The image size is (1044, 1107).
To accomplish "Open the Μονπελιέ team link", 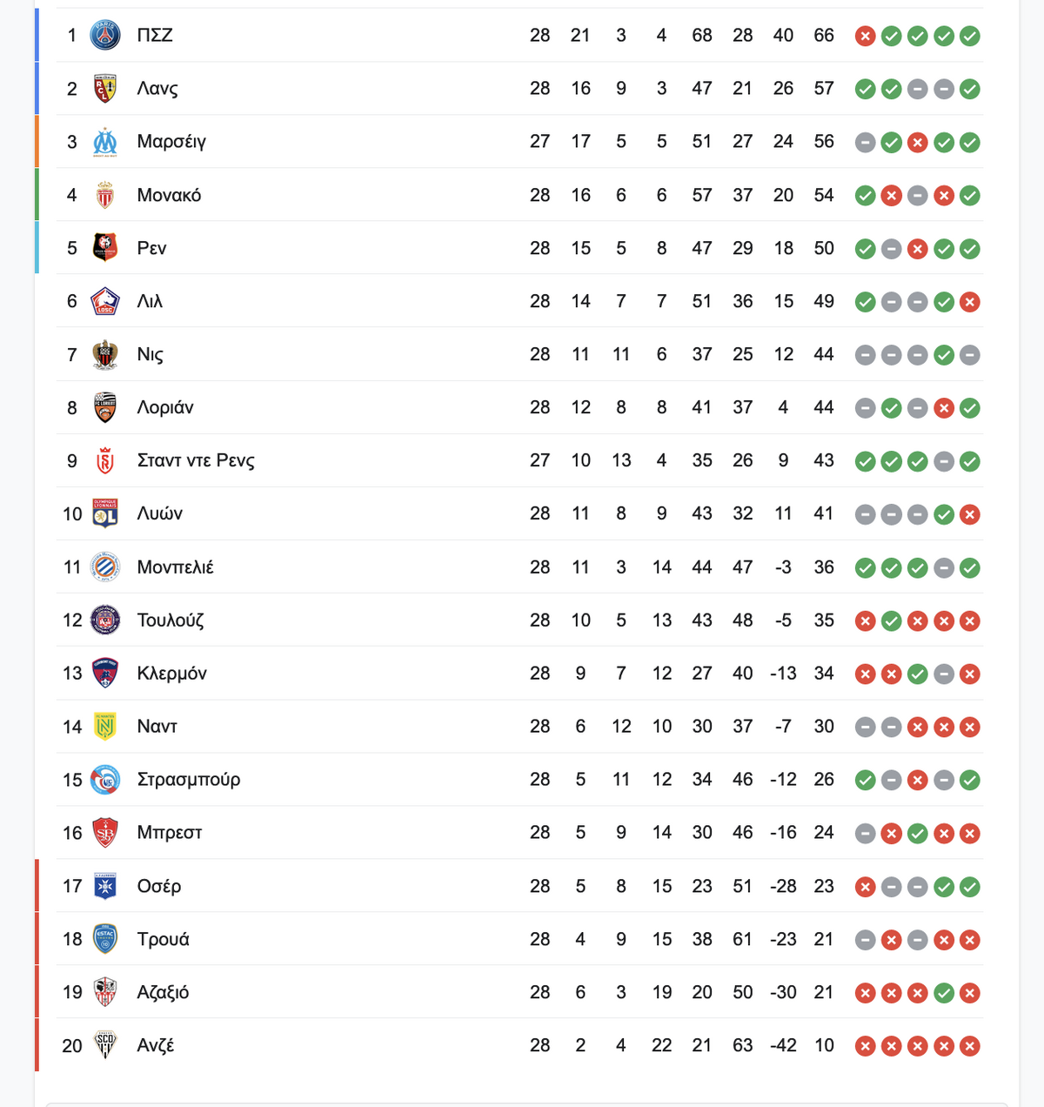I will pos(175,567).
